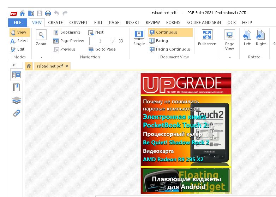Click the Home icon in quick access toolbar
Viewport: 276px width, 197px height.
[x=22, y=13]
